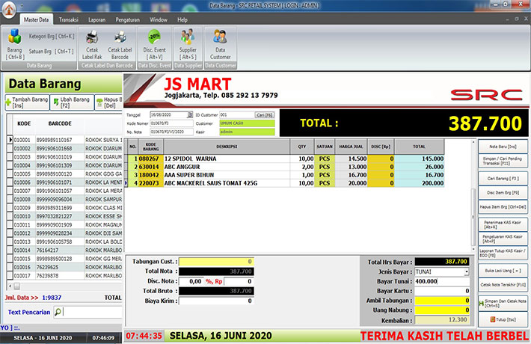
Task: Click Pengeluaran KAS Kasir [Alt+P] button
Action: point(503,239)
